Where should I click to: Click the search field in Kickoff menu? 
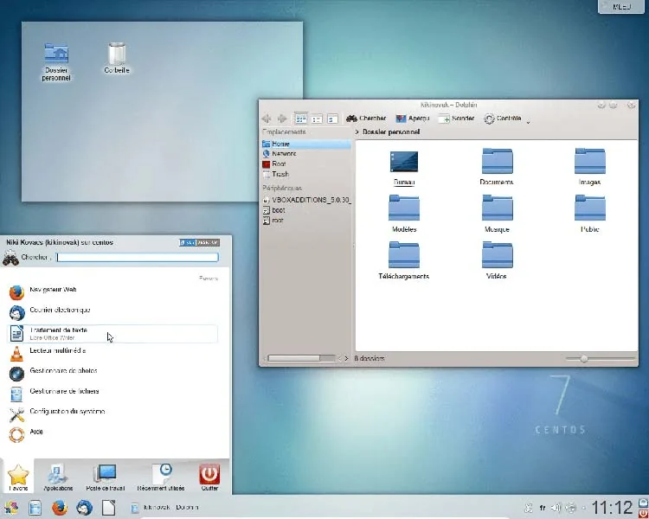click(x=138, y=258)
